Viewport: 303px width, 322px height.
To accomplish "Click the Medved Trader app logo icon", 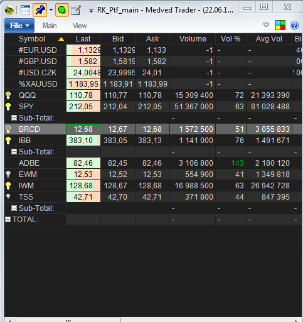I will [x=9, y=10].
